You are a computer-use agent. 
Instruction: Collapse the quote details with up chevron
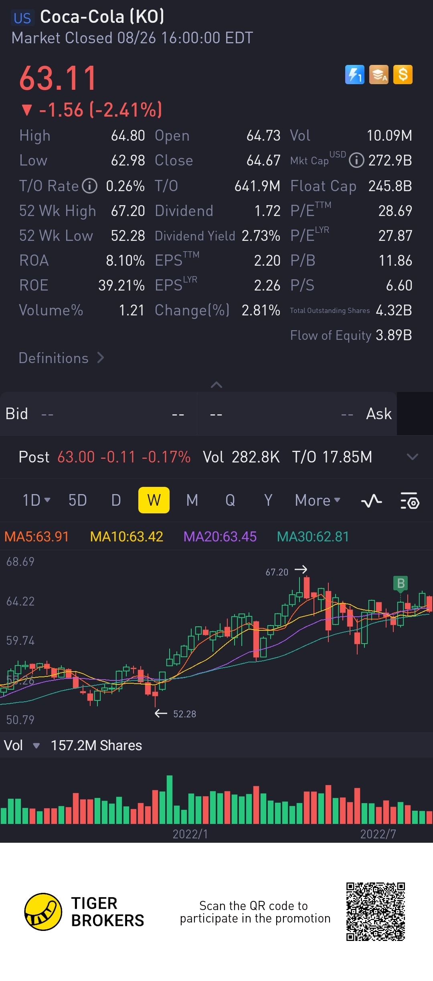pyautogui.click(x=216, y=385)
